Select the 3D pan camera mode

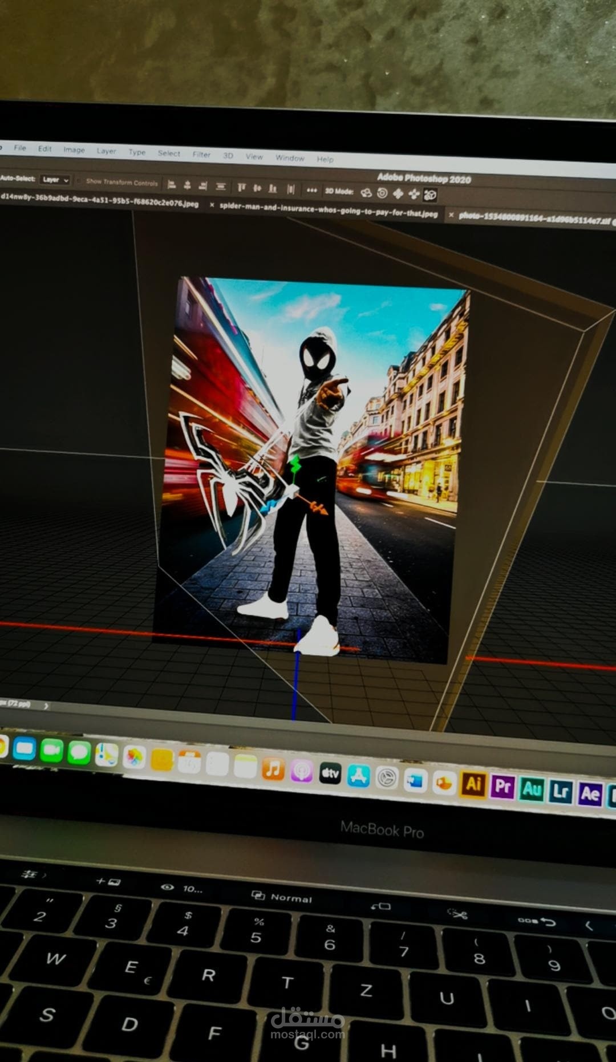(398, 193)
